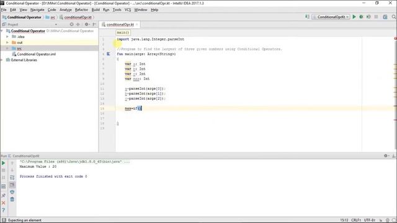Click the 'Maximum Value : 20' console line

coord(38,167)
